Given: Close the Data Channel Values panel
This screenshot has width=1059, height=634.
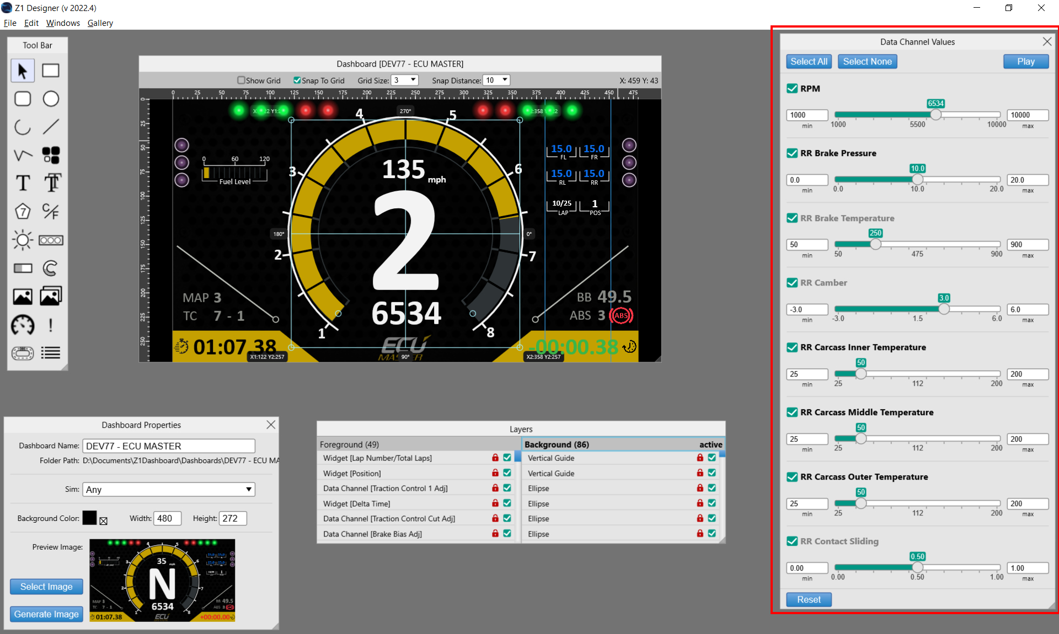Looking at the screenshot, I should tap(1047, 42).
